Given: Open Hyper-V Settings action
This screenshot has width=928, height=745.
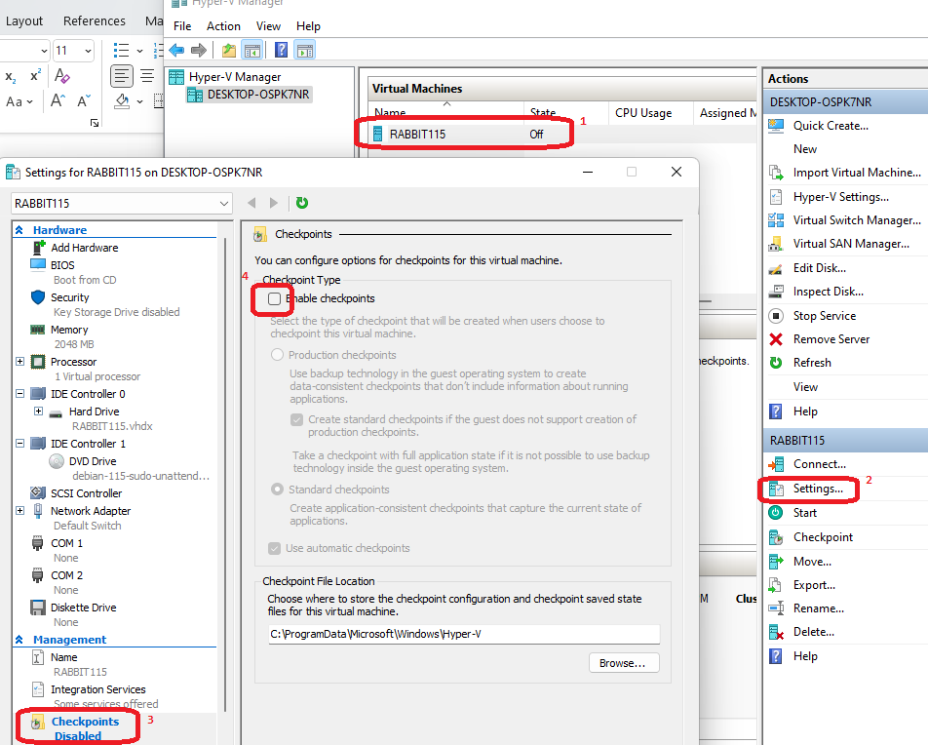Looking at the screenshot, I should (840, 197).
